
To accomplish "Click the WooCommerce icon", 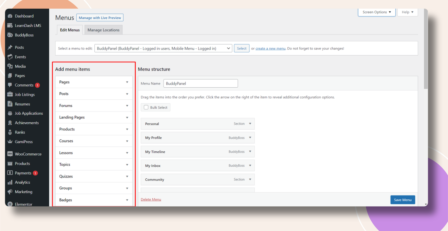I will 10,154.
